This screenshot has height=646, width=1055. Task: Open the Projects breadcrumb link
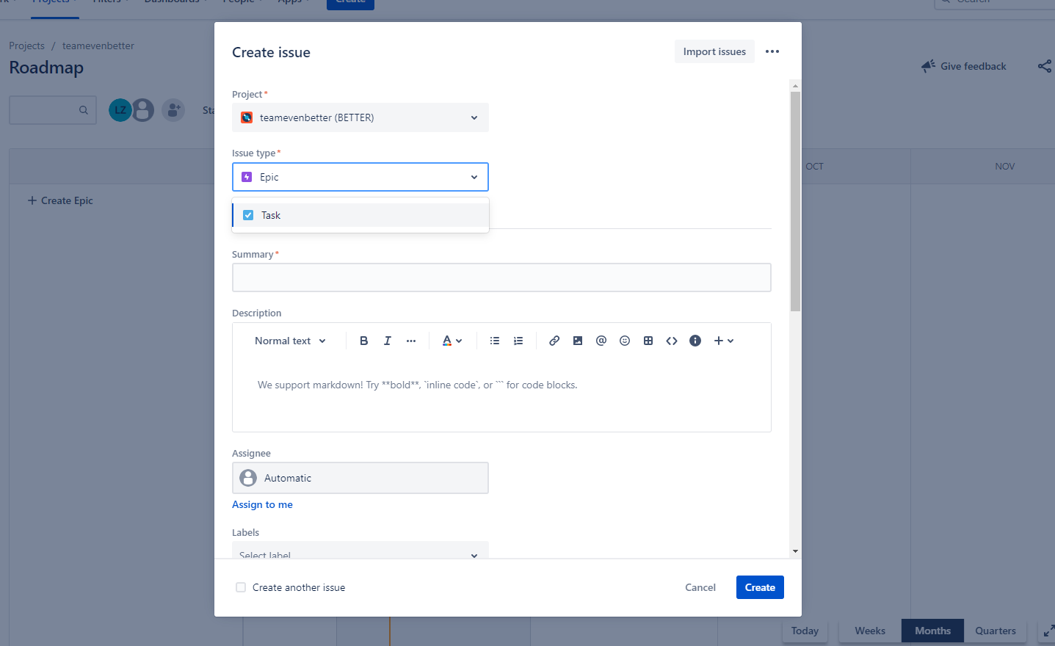coord(26,46)
